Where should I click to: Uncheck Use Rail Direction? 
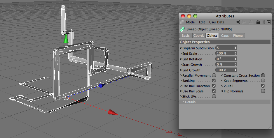214,86
